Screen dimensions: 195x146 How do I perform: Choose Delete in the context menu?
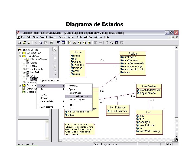click(51, 95)
